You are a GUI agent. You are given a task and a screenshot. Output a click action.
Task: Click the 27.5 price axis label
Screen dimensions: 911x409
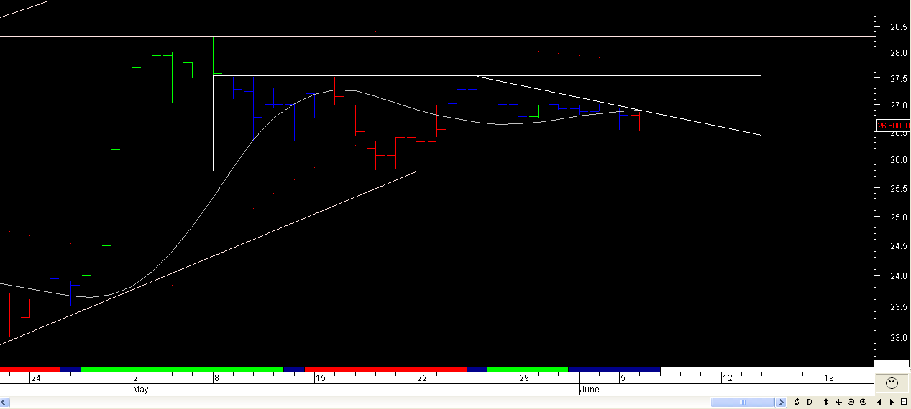click(898, 80)
